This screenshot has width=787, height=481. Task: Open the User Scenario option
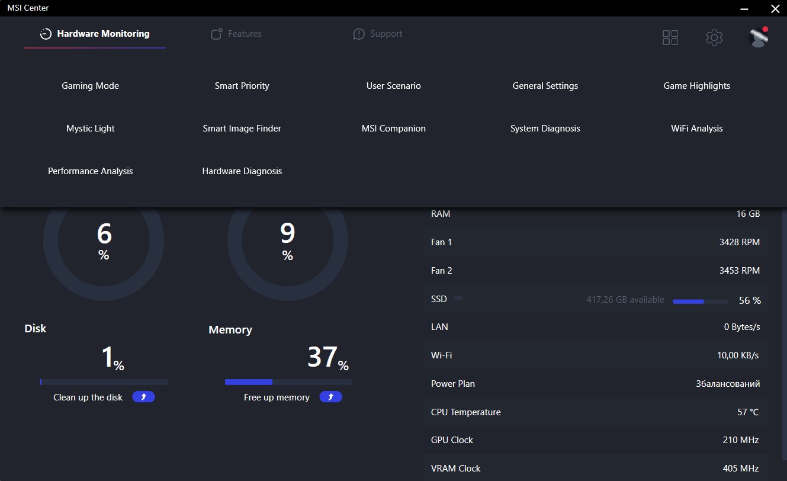pos(393,86)
